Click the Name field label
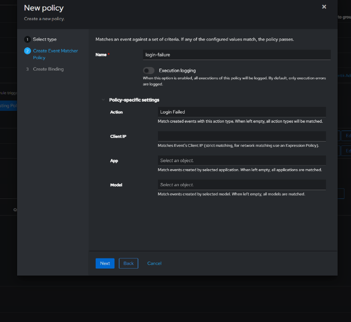The image size is (351, 322). point(101,55)
